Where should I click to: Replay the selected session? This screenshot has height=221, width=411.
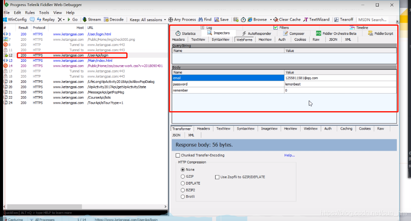click(46, 20)
